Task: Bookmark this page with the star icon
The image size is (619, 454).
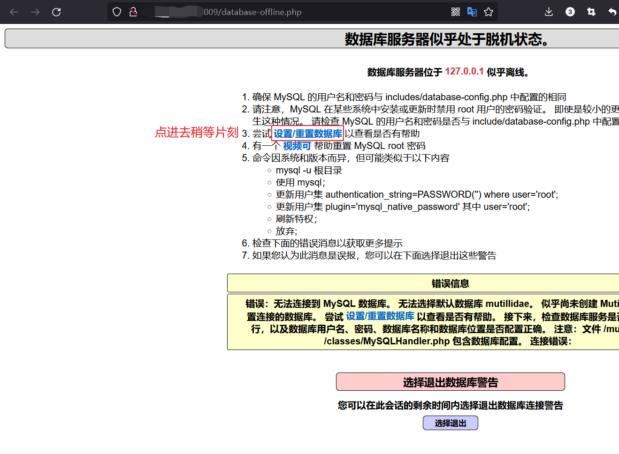Action: [x=488, y=11]
